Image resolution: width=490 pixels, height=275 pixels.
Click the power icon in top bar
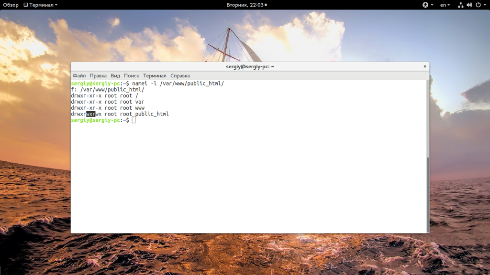(477, 5)
